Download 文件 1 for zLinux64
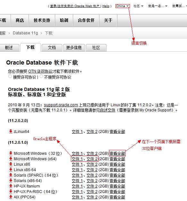 click(77, 132)
